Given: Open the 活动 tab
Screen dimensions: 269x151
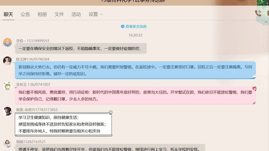Looking at the screenshot, I should [x=76, y=14].
